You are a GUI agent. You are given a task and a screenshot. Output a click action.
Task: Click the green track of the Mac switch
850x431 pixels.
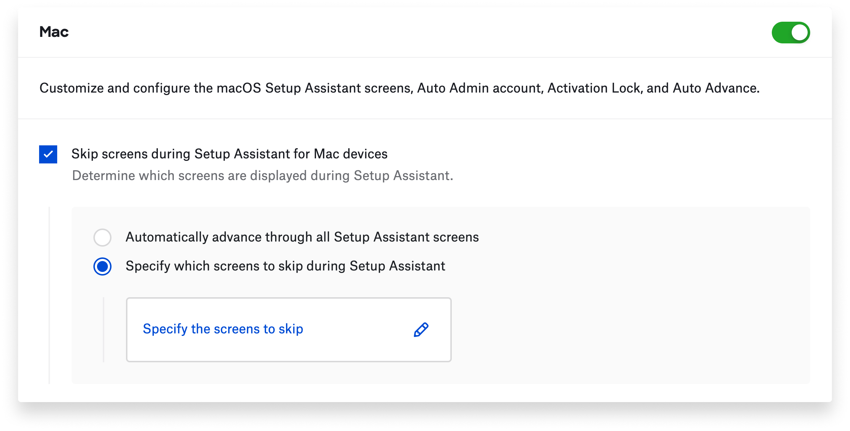[780, 33]
